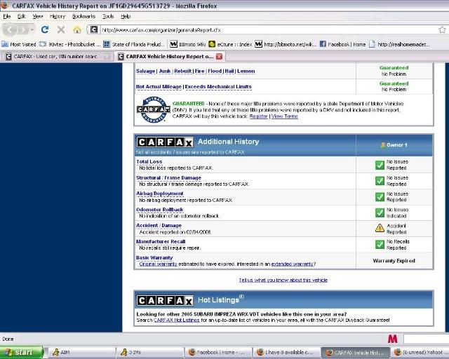
Task: Open the http://realhomemadet... bookmark
Action: pos(399,44)
